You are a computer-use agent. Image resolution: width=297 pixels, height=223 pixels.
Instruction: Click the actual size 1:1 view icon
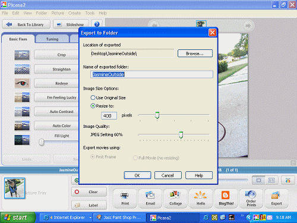[271, 180]
